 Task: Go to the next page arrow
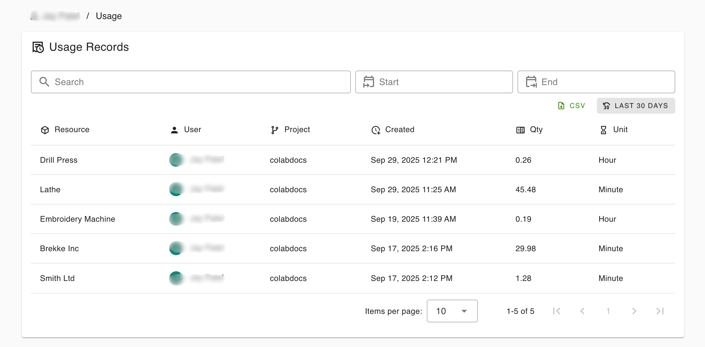pos(634,311)
